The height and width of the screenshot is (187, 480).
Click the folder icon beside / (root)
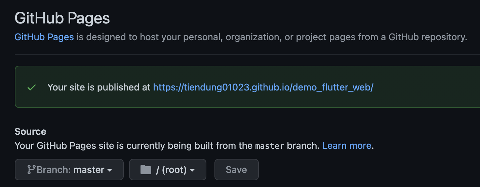pyautogui.click(x=146, y=170)
